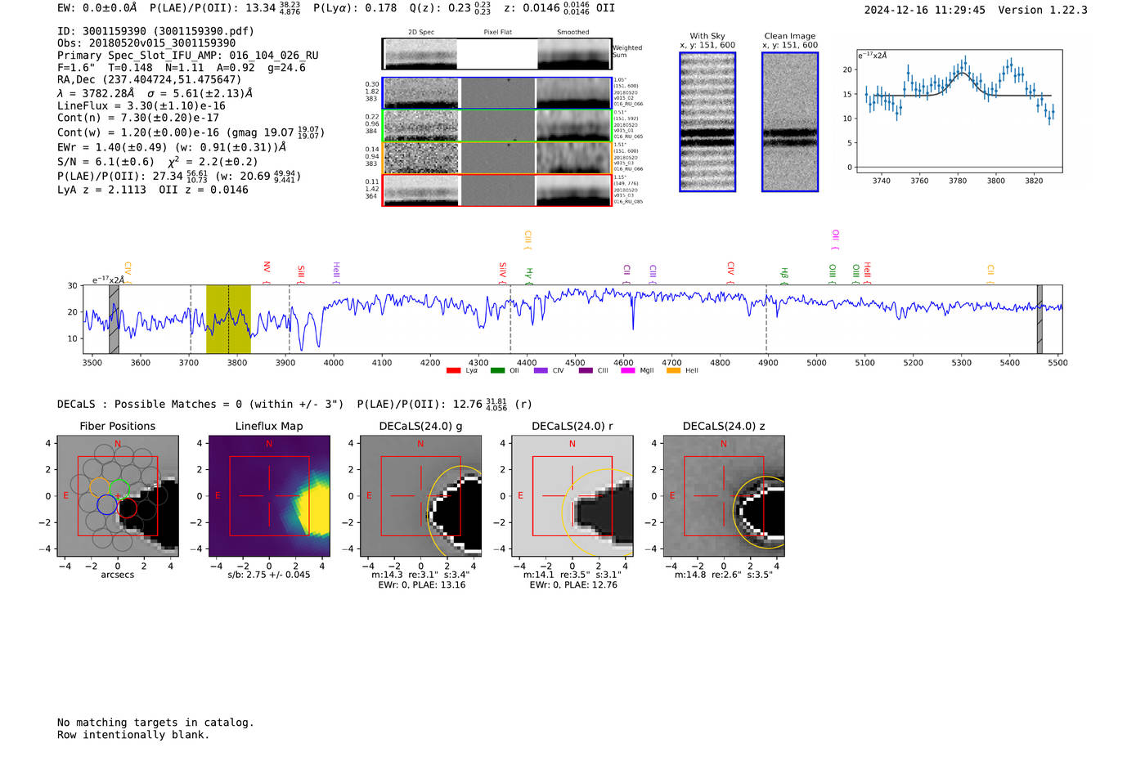Click the magenta OII line label
1145x779 pixels.
click(835, 240)
